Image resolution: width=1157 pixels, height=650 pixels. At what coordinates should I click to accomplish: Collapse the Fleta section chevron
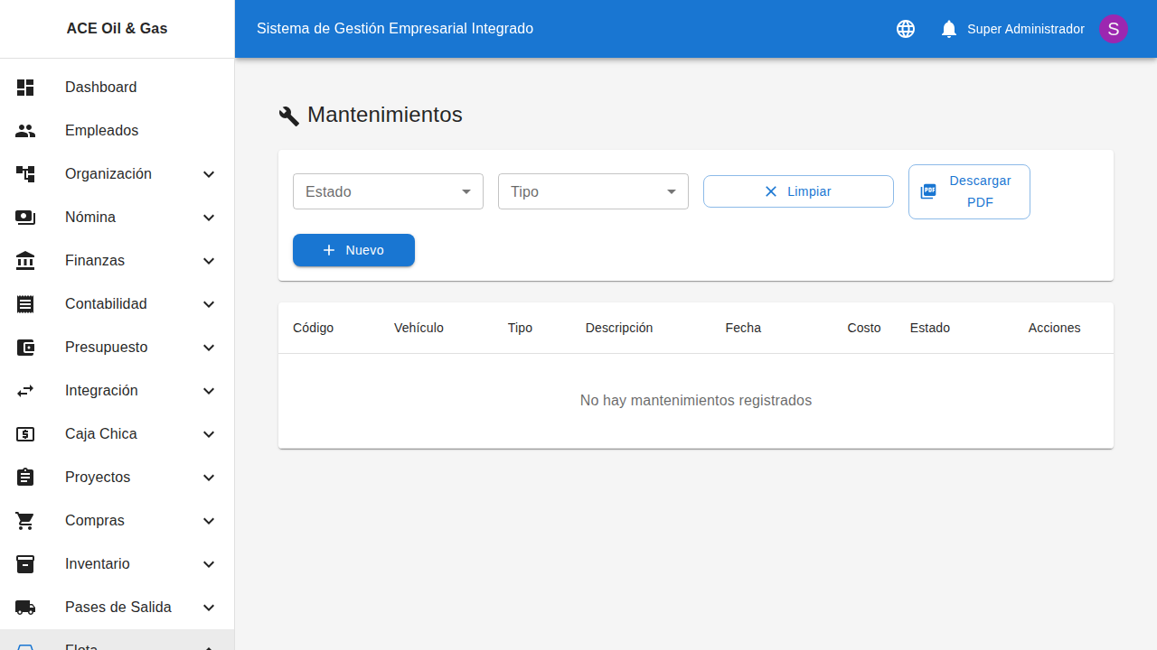pos(209,646)
